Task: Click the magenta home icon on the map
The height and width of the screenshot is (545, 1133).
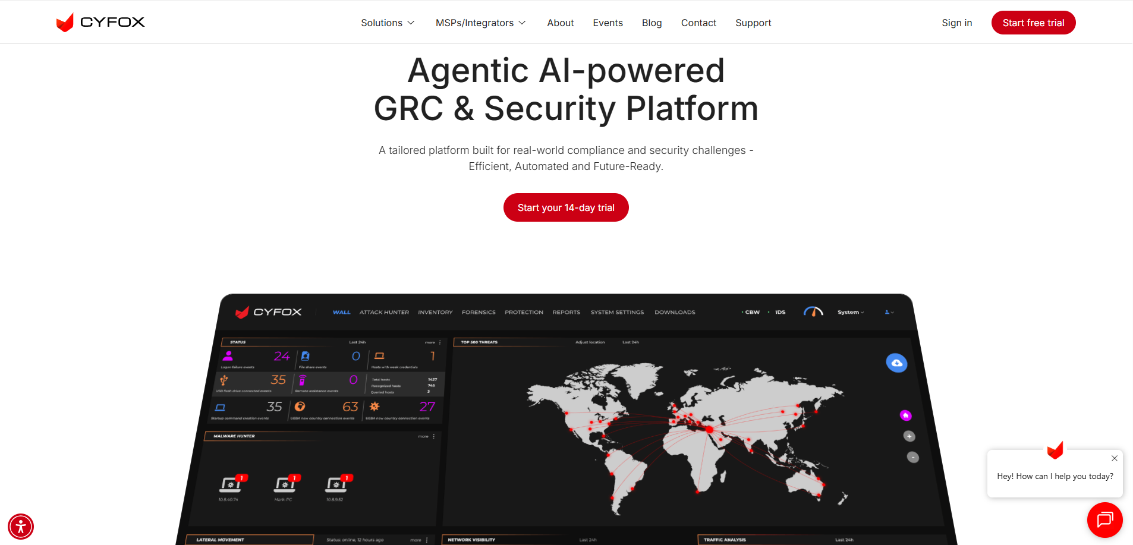Action: point(905,415)
